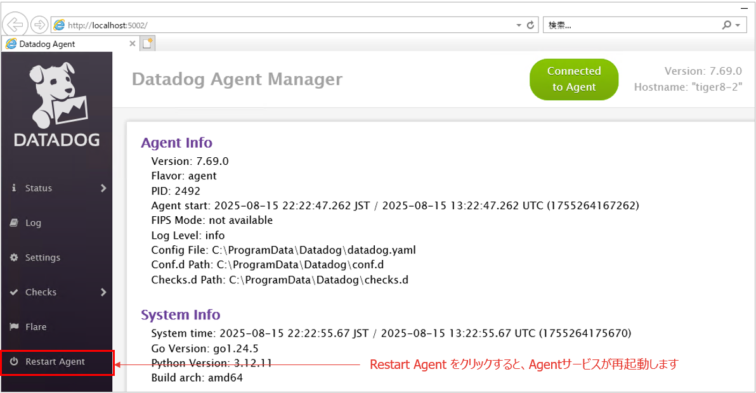The height and width of the screenshot is (393, 756).
Task: Click the Settings gear icon
Action: (14, 257)
